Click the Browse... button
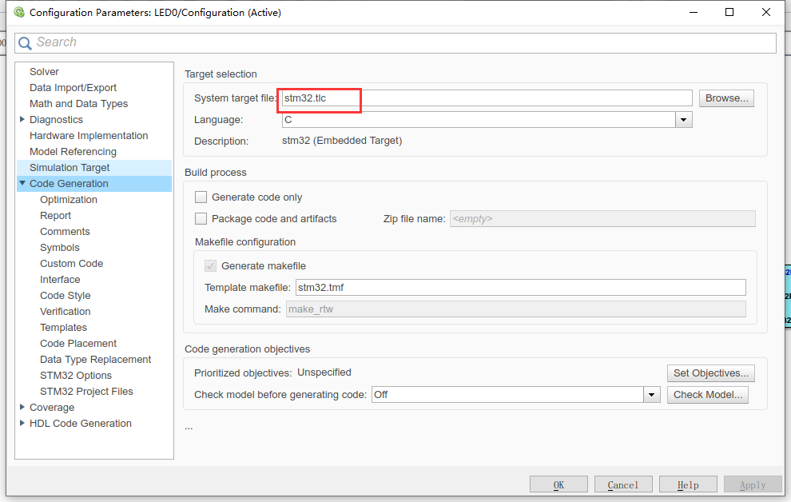This screenshot has height=502, width=791. click(x=726, y=98)
